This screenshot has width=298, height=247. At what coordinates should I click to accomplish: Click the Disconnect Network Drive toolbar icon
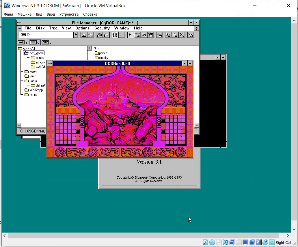pyautogui.click(x=91, y=35)
